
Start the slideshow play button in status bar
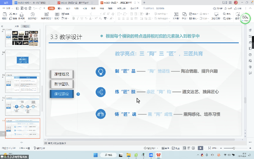[x=200, y=148]
